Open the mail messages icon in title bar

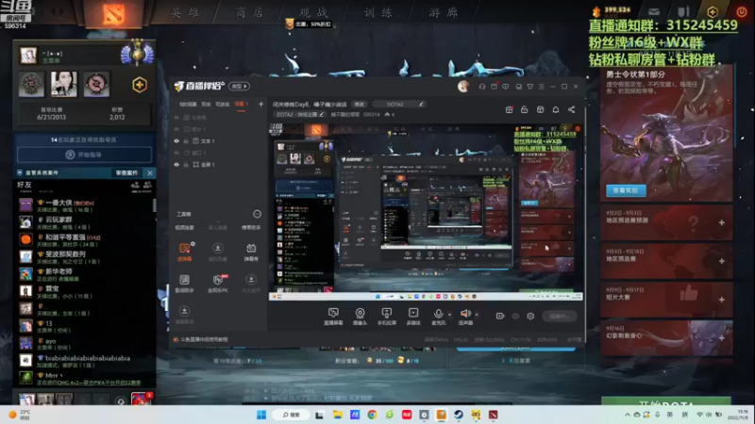494,87
